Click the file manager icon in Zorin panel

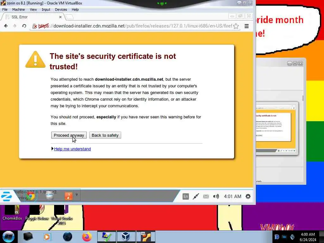pos(50,196)
